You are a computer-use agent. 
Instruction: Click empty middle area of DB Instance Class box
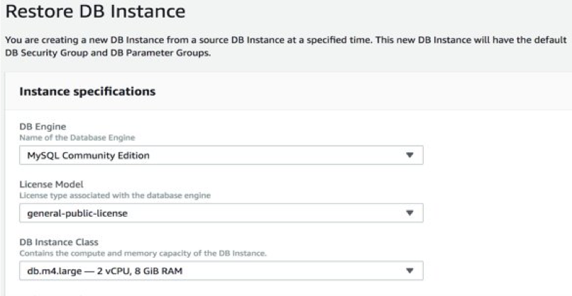pos(298,271)
